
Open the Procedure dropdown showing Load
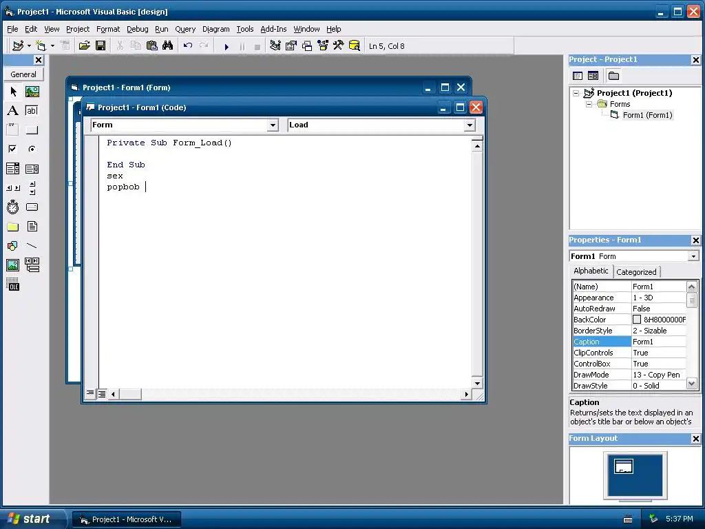point(470,125)
